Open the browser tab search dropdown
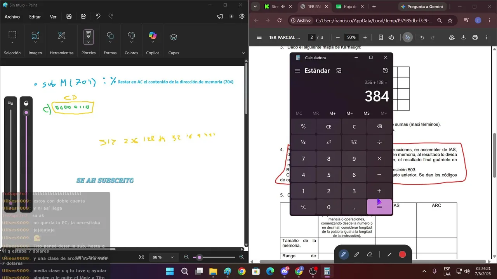Viewport: 497px width, 279px height. 255,7
